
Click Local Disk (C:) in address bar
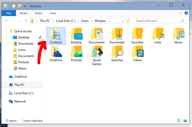click(66, 21)
